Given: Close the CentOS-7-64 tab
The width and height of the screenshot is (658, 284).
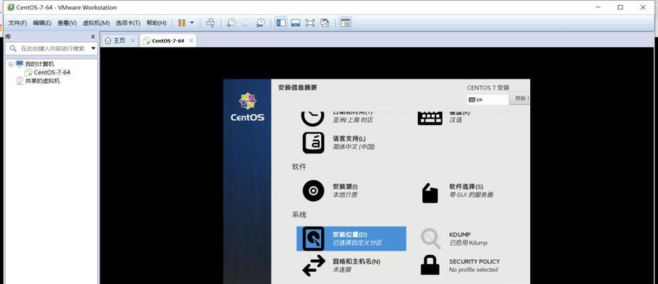Looking at the screenshot, I should (x=191, y=40).
